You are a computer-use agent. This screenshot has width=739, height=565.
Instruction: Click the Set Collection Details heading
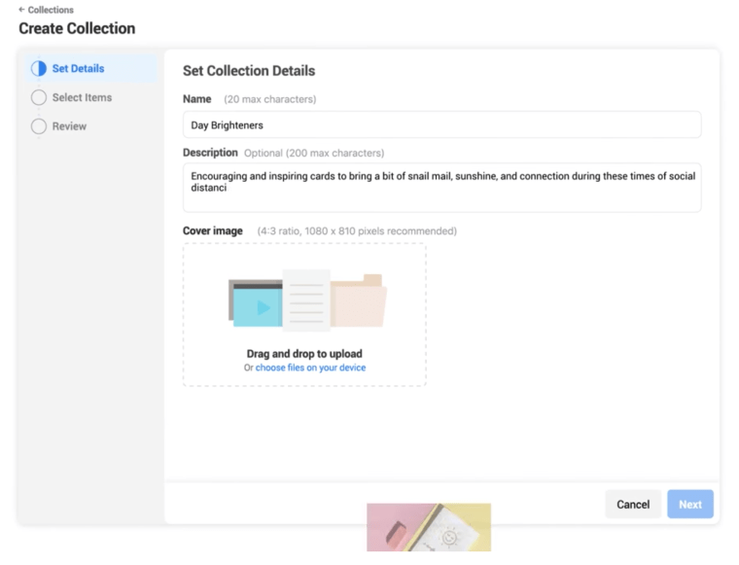249,71
